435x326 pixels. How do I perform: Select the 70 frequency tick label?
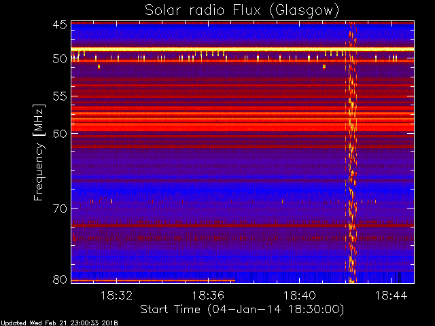(x=60, y=209)
